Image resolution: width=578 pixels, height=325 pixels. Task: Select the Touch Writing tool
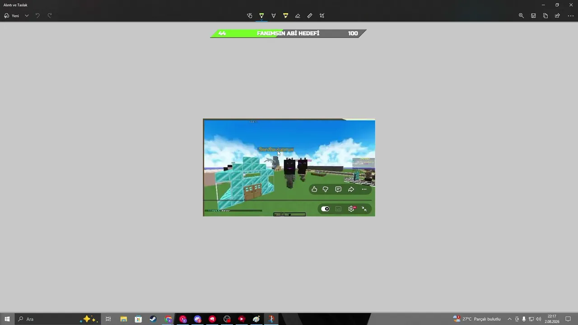point(249,16)
